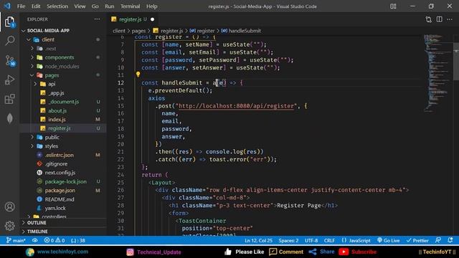The height and width of the screenshot is (258, 459).
Task: Open the Manage gear icon
Action: click(9, 226)
